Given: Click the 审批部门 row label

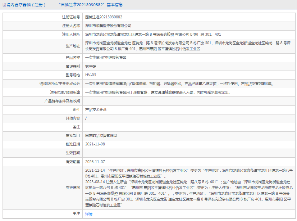Looking at the screenshot, I should coord(73,136).
